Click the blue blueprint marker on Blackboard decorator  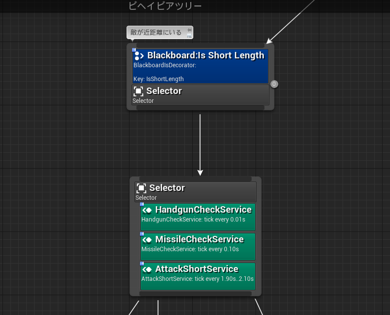134,50
